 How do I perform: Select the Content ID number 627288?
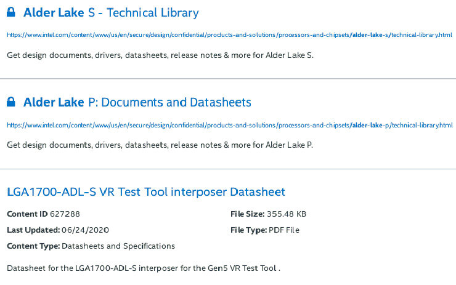coord(65,214)
